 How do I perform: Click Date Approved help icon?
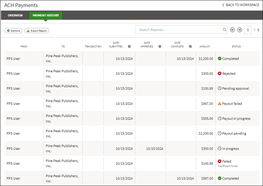(160, 46)
